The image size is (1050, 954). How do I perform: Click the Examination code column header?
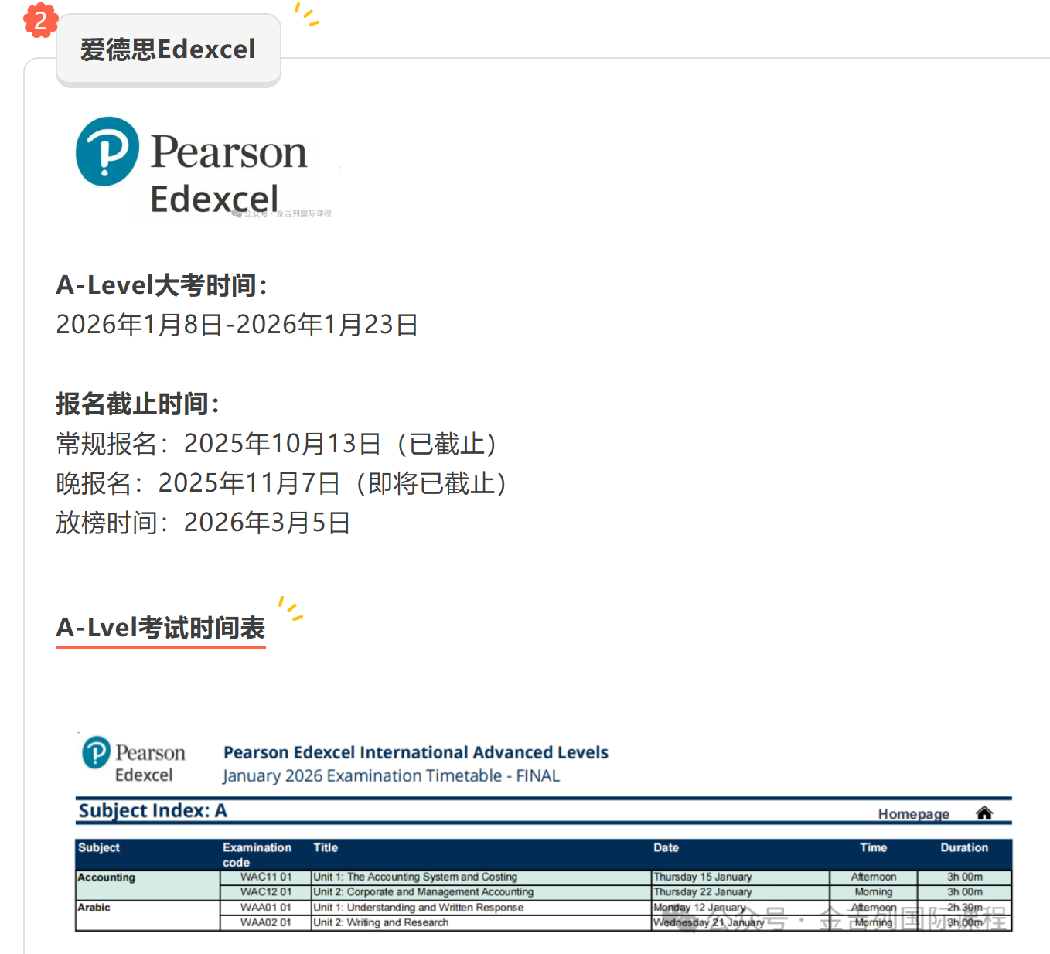pos(257,854)
